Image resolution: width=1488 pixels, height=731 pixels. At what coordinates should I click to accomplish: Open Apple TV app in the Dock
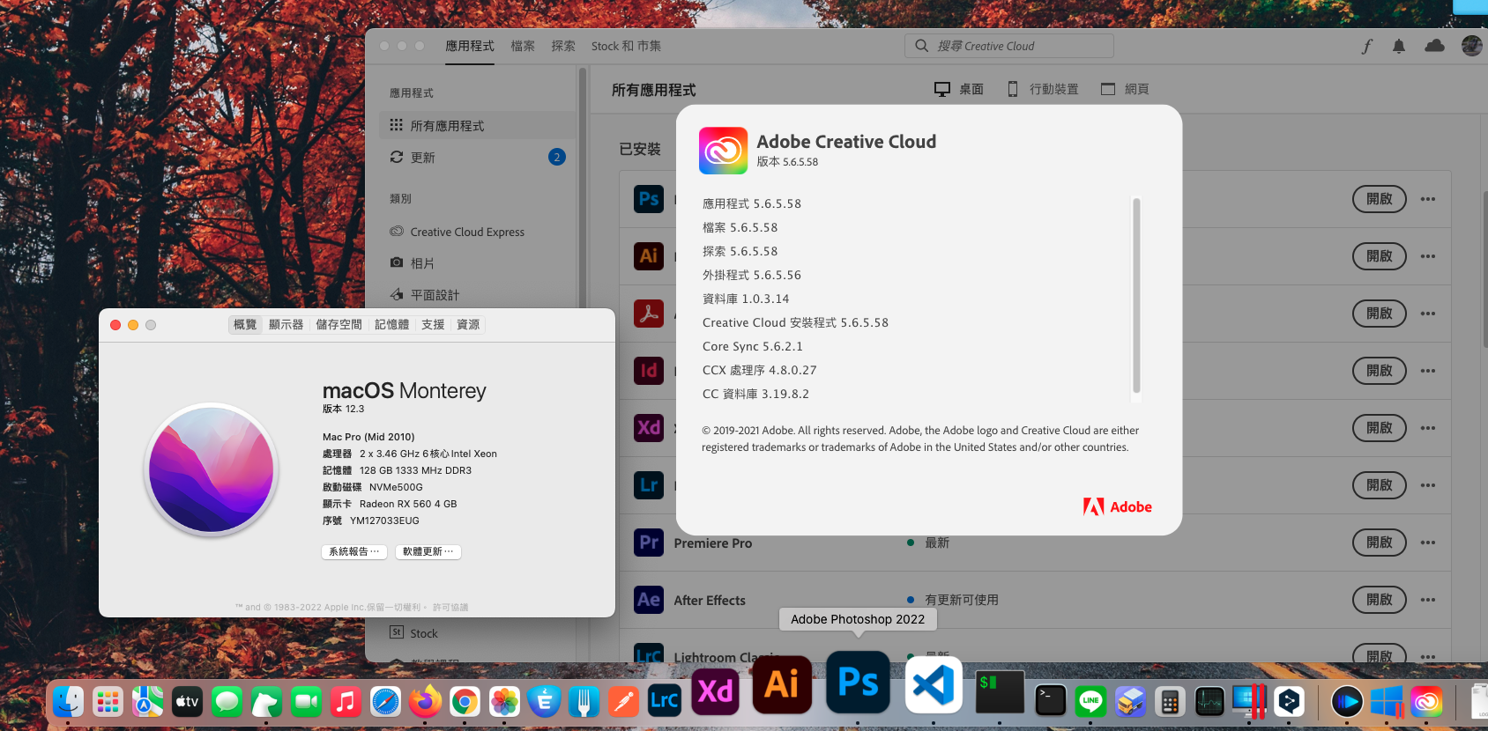pyautogui.click(x=187, y=701)
